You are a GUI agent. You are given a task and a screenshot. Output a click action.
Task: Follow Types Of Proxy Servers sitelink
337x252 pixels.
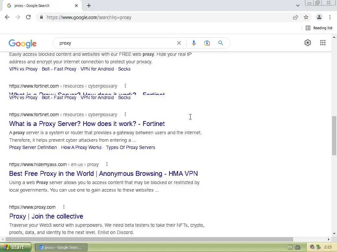(130, 147)
